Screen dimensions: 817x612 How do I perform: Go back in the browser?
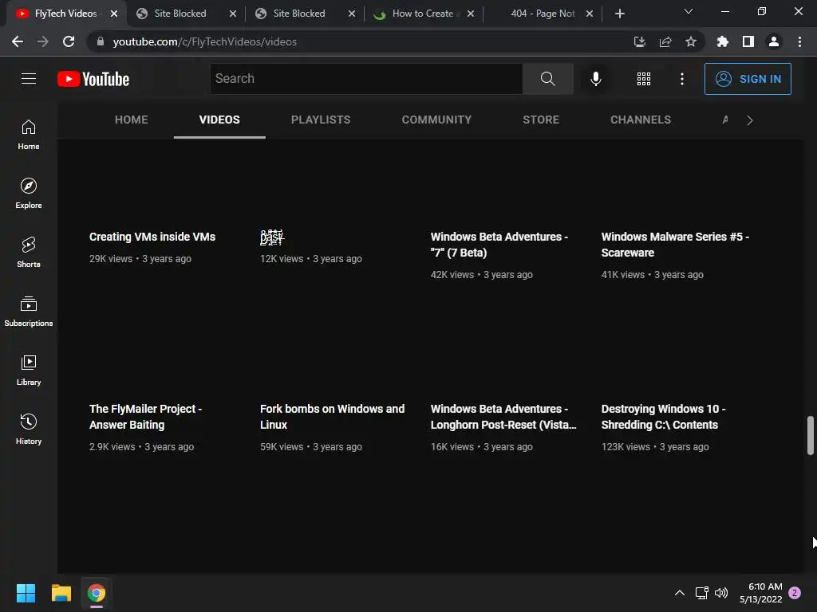pyautogui.click(x=18, y=41)
